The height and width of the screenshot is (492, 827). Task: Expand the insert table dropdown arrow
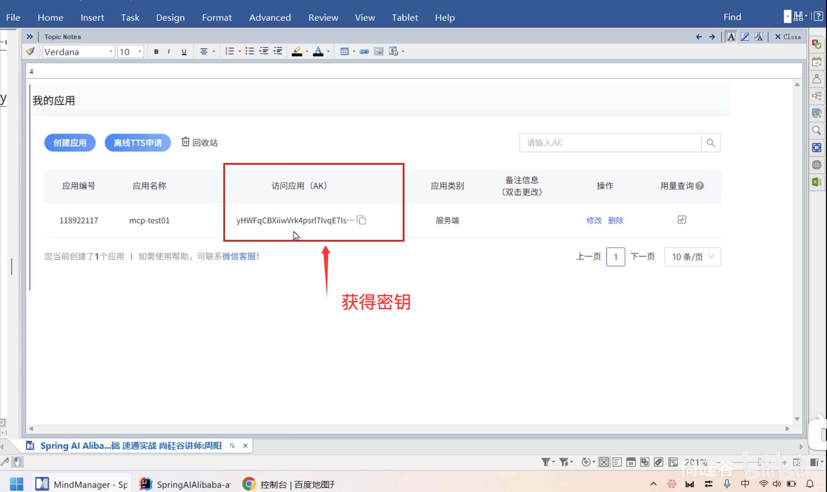coord(354,52)
